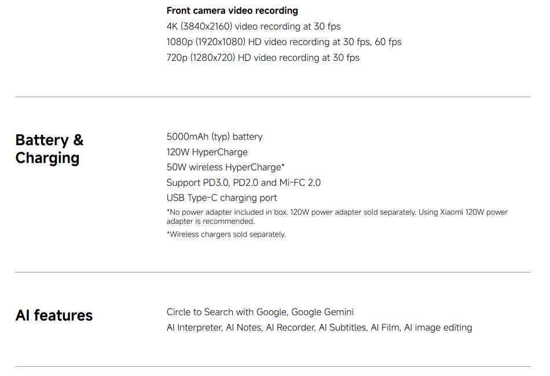550x376 pixels.
Task: Select the Front camera video recording title
Action: (232, 10)
